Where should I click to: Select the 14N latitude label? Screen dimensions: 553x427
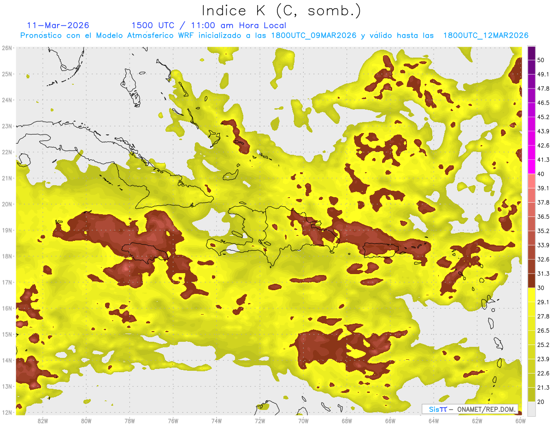[7, 360]
